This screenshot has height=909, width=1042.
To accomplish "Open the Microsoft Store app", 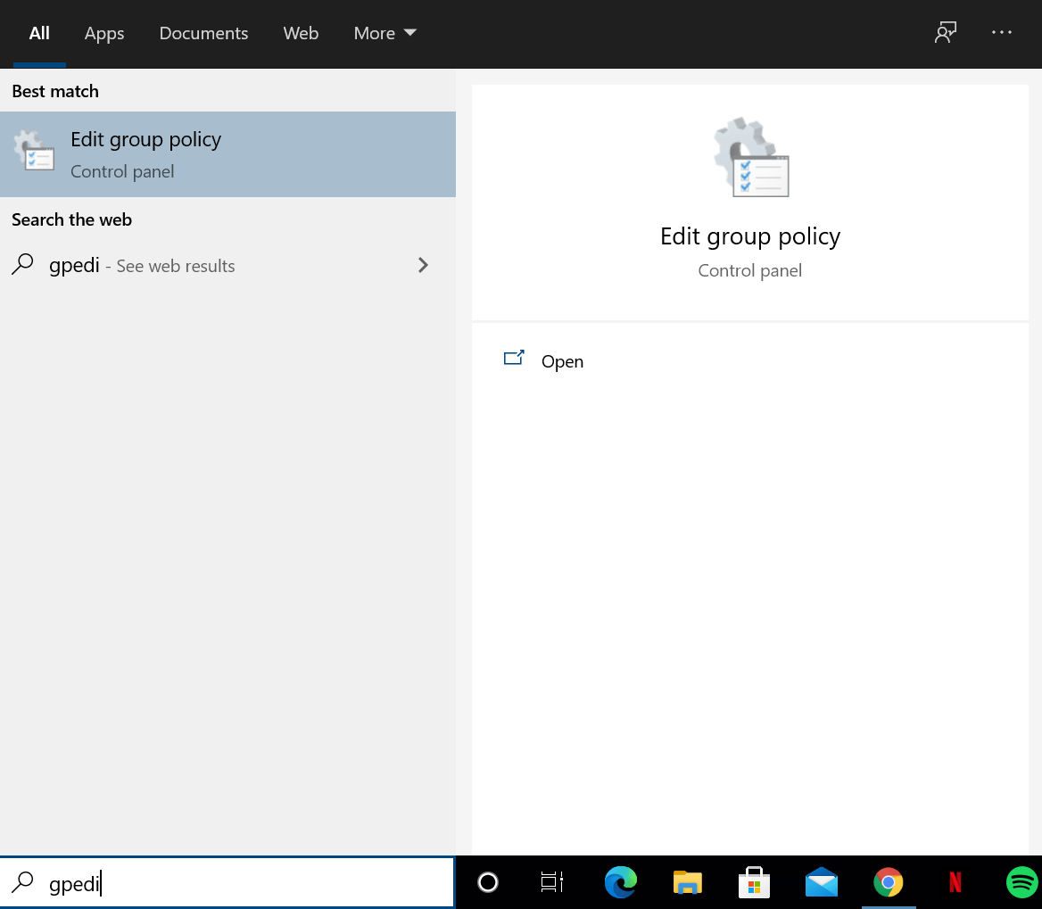I will pyautogui.click(x=754, y=882).
